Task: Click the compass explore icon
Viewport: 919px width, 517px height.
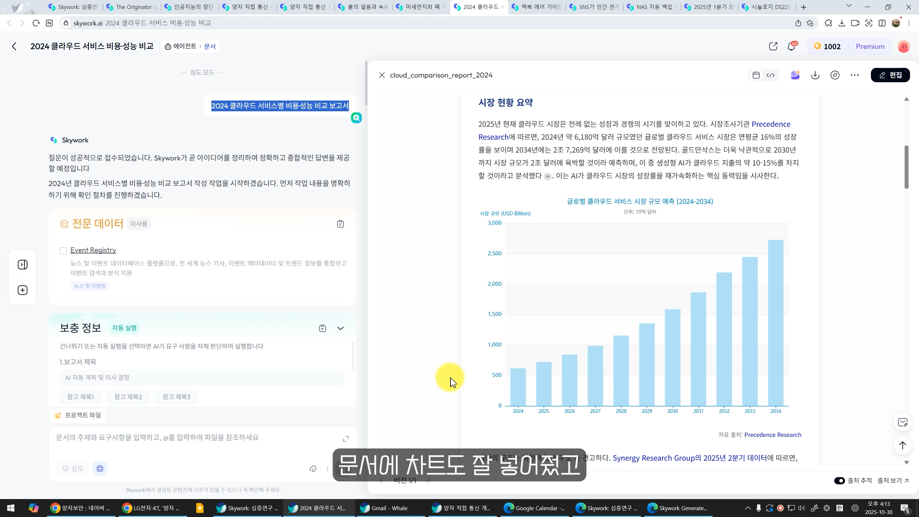Action: tap(835, 75)
